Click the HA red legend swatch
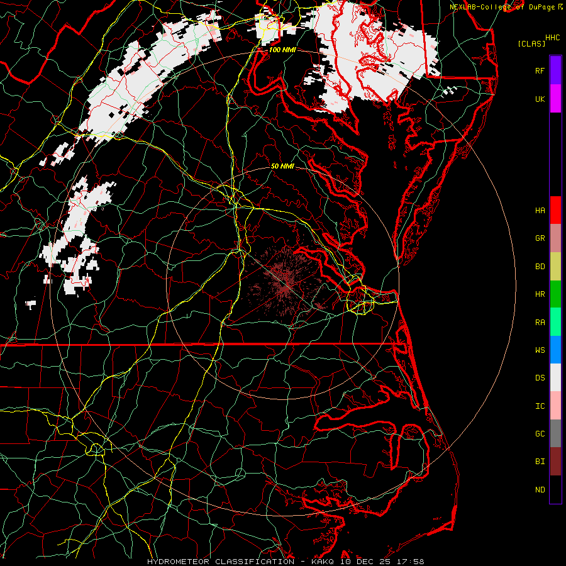This screenshot has height=566, width=566. pyautogui.click(x=555, y=210)
